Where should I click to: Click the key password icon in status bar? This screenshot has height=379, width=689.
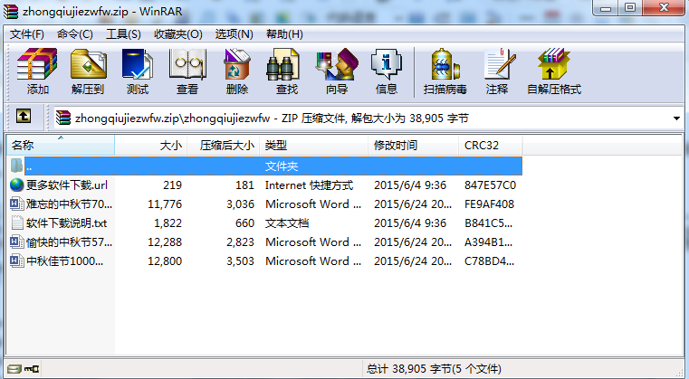pyautogui.click(x=32, y=369)
